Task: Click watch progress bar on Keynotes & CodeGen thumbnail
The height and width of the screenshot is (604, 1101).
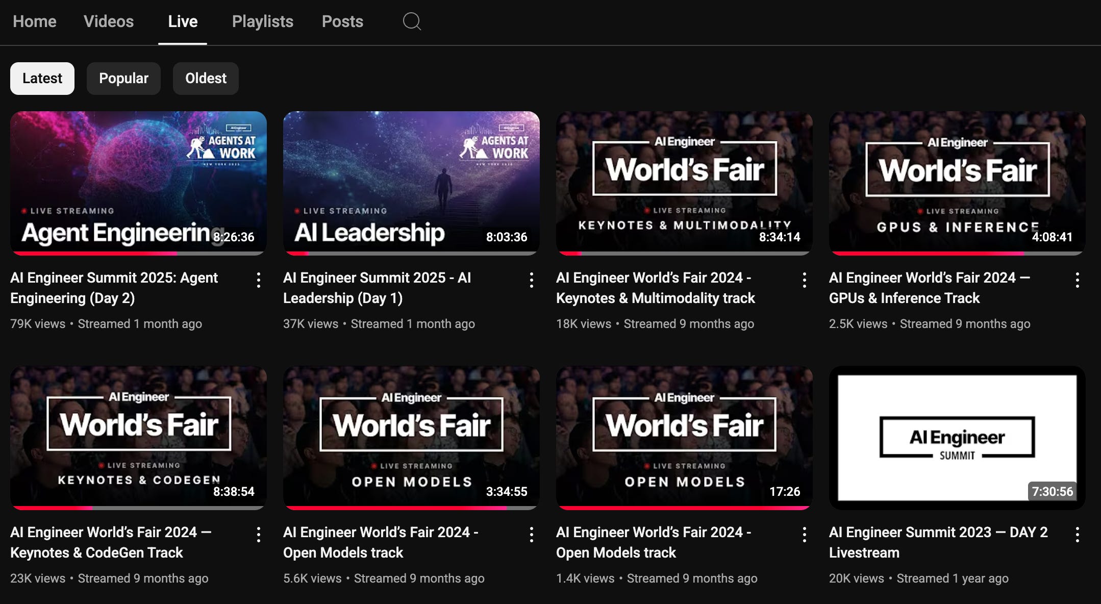Action: coord(138,508)
